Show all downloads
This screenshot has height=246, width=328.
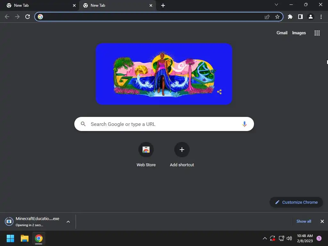click(x=304, y=221)
